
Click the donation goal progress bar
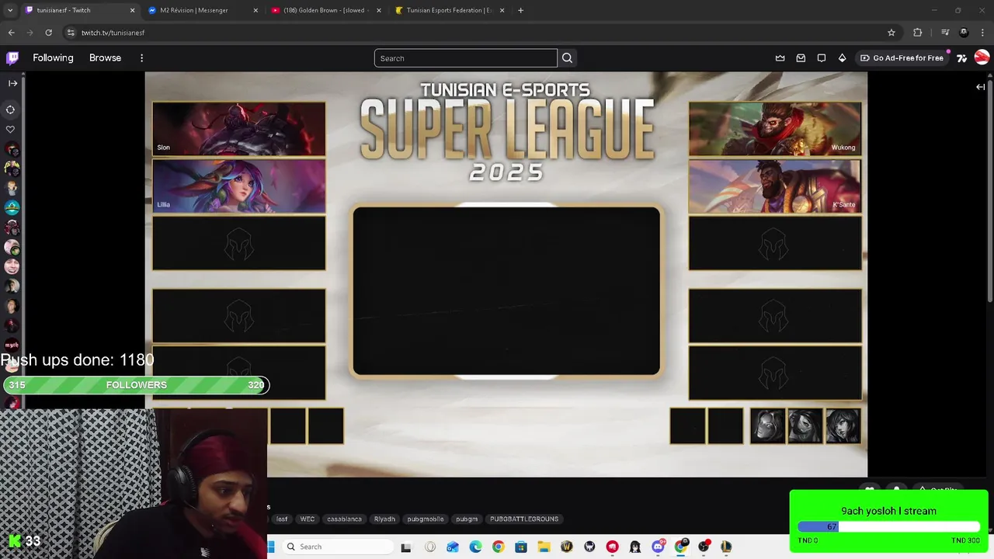click(x=888, y=526)
